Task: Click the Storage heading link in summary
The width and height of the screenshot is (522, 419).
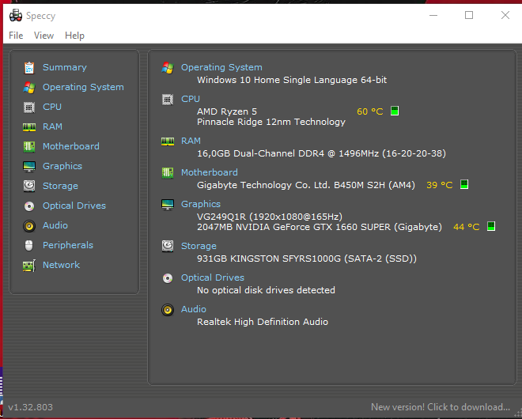Action: click(x=199, y=246)
